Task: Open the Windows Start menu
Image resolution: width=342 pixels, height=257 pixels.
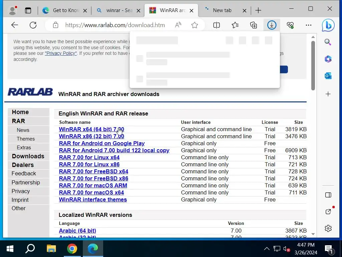Action: (10, 249)
